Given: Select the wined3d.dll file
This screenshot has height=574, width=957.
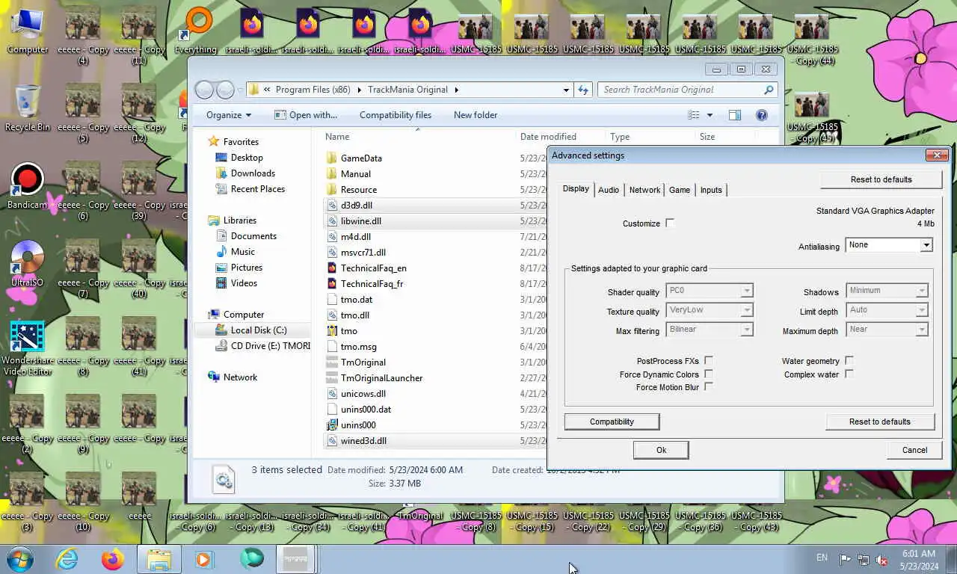Looking at the screenshot, I should coord(363,440).
